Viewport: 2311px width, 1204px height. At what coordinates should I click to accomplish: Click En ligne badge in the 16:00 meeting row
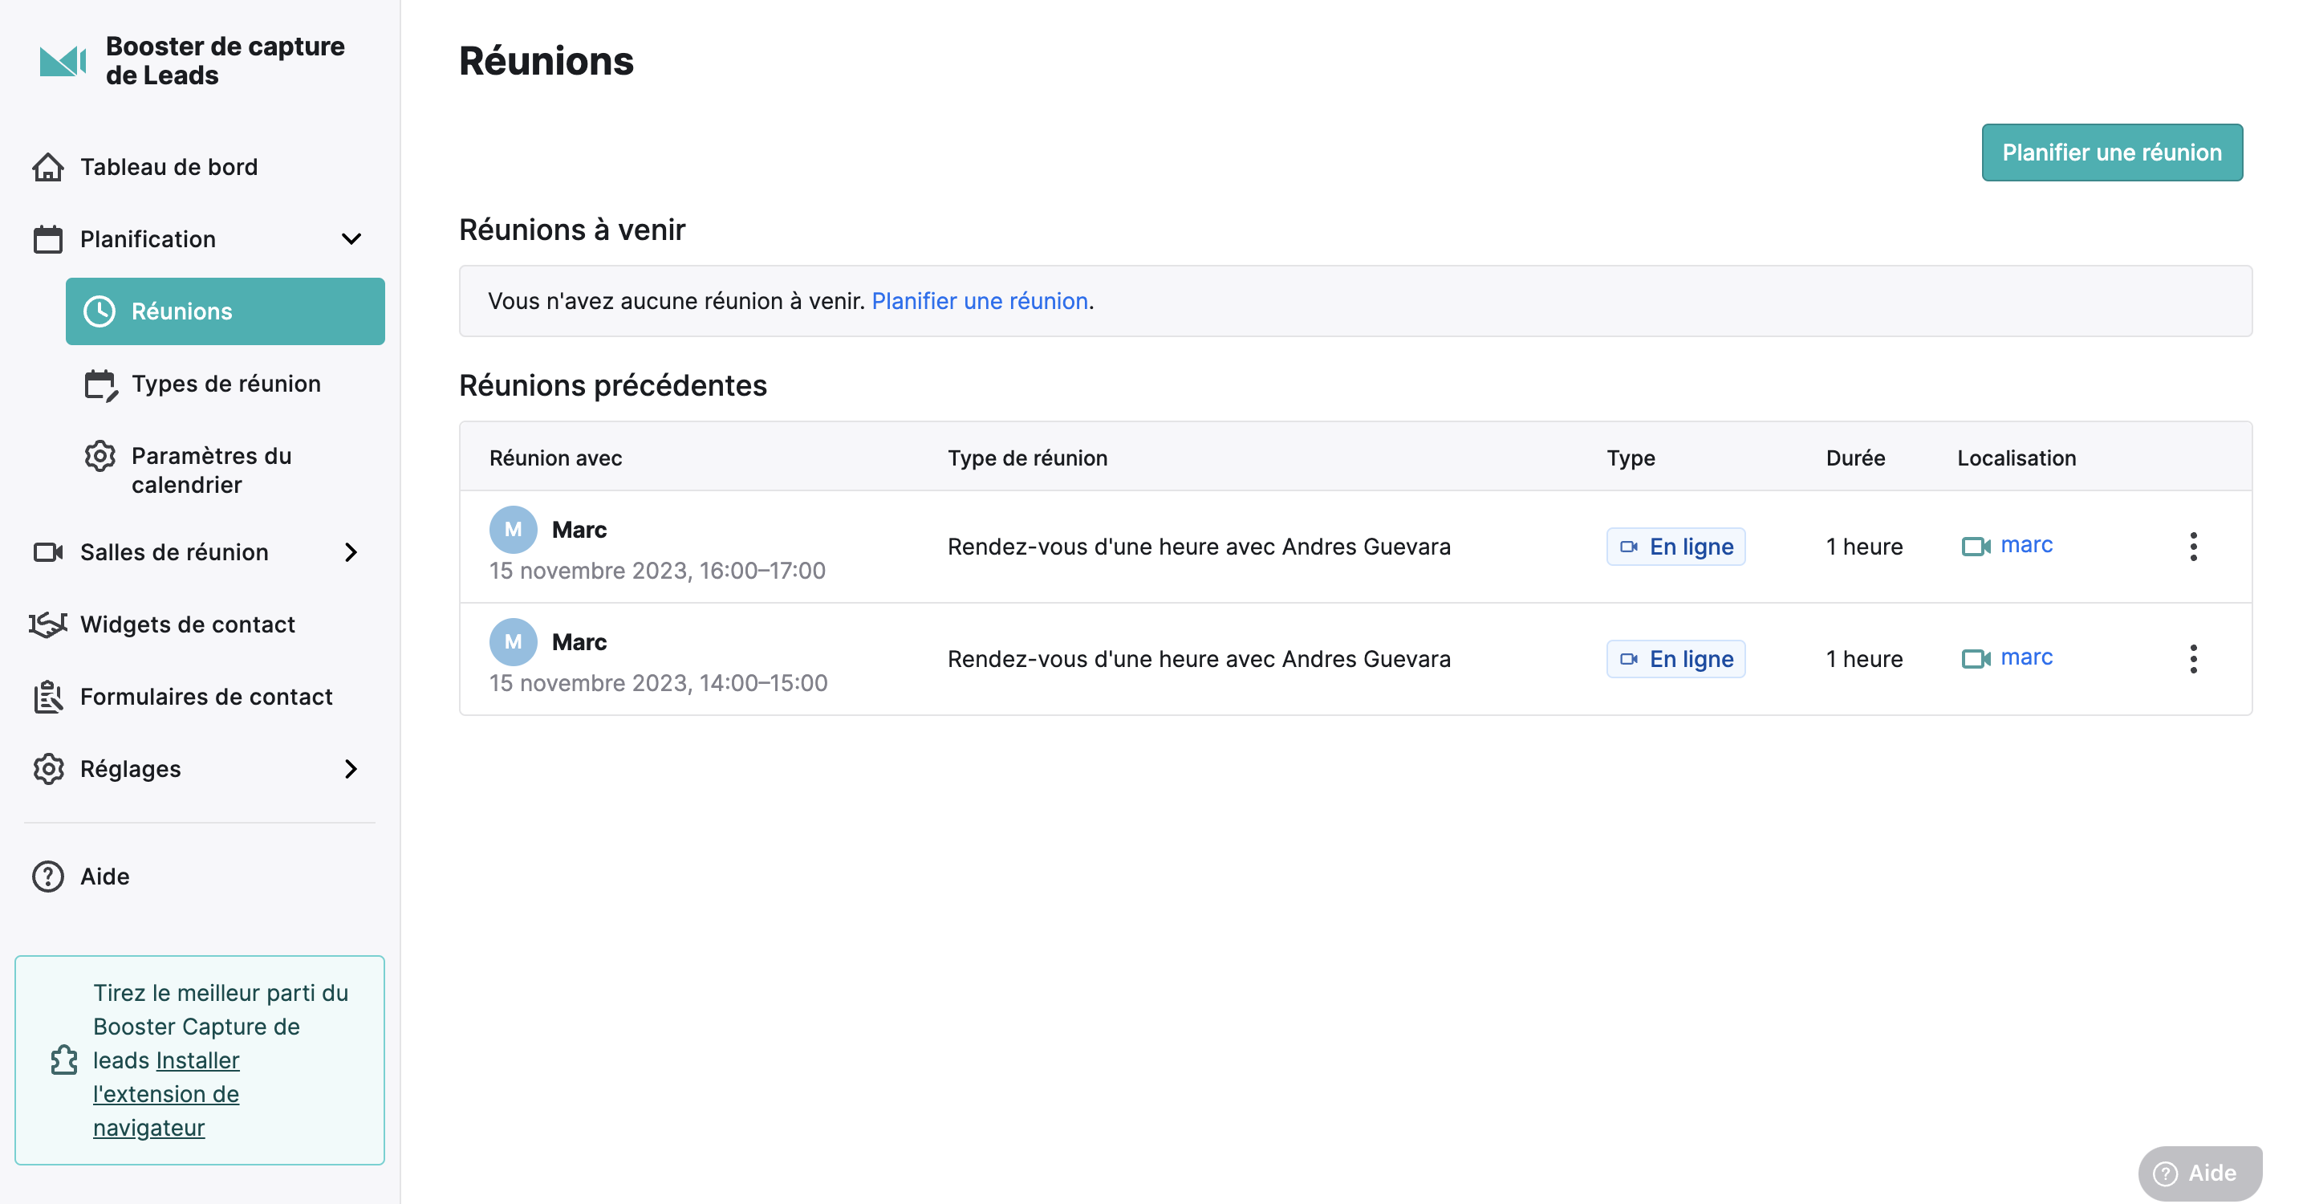[x=1675, y=547]
